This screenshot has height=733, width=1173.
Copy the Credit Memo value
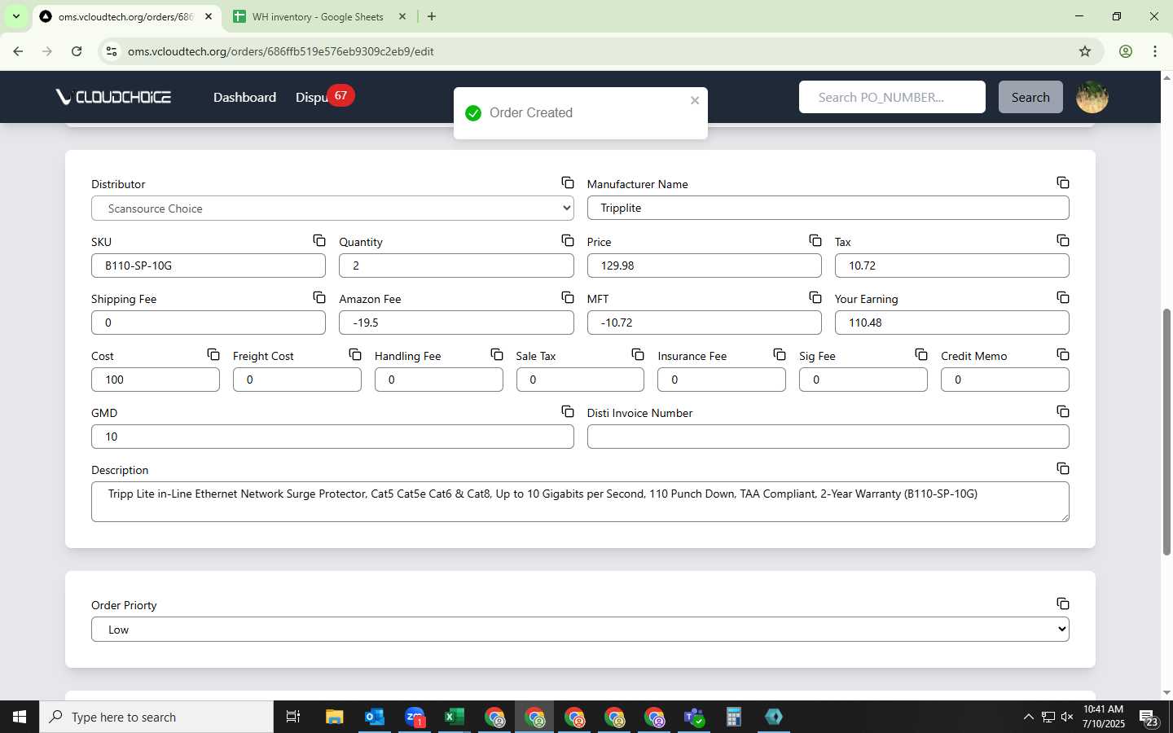point(1063,354)
